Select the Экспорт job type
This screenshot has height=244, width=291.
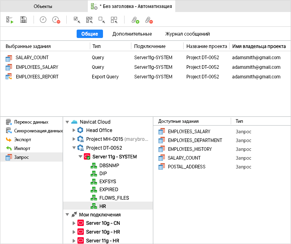point(22,140)
